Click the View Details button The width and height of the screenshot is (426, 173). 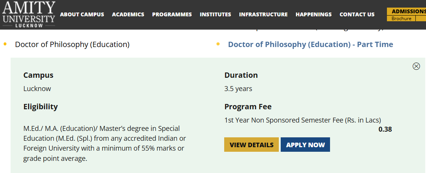pyautogui.click(x=252, y=145)
